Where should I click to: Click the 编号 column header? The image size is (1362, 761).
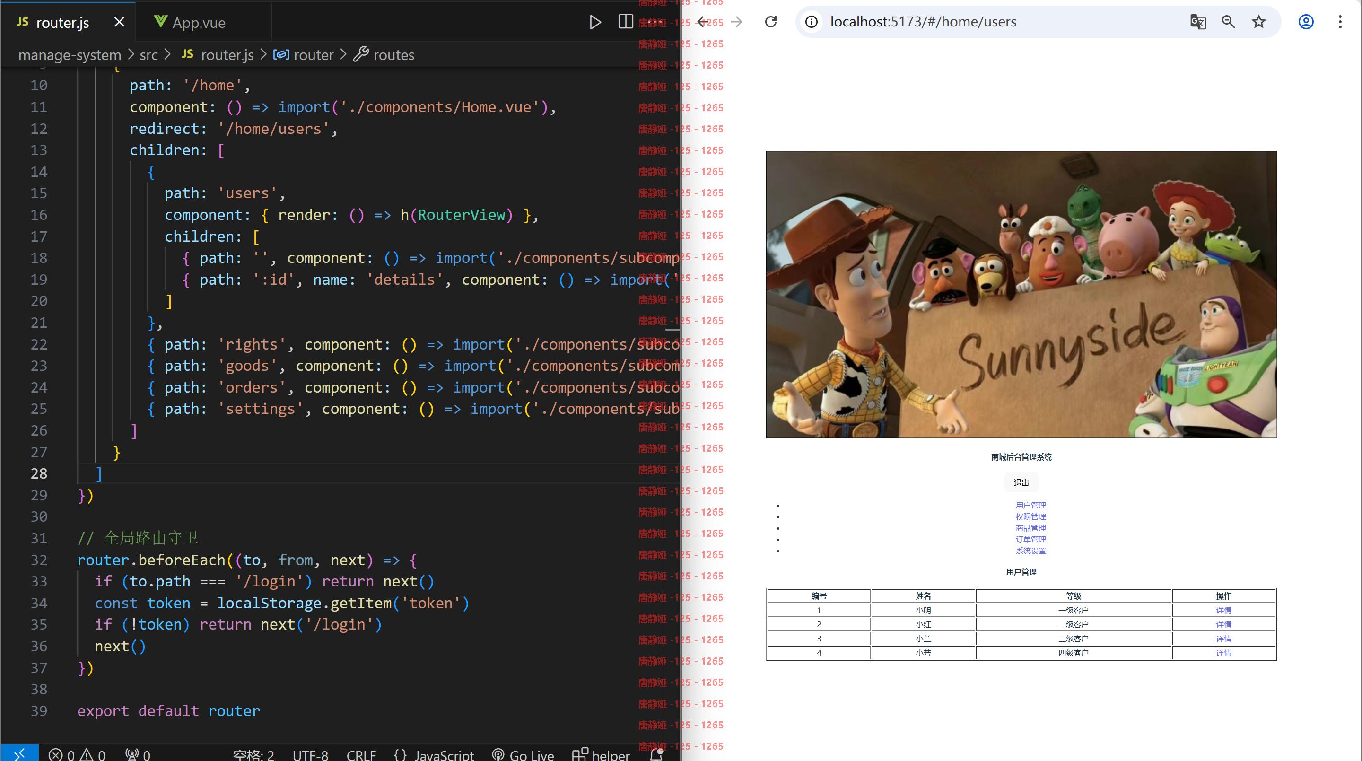(x=819, y=596)
